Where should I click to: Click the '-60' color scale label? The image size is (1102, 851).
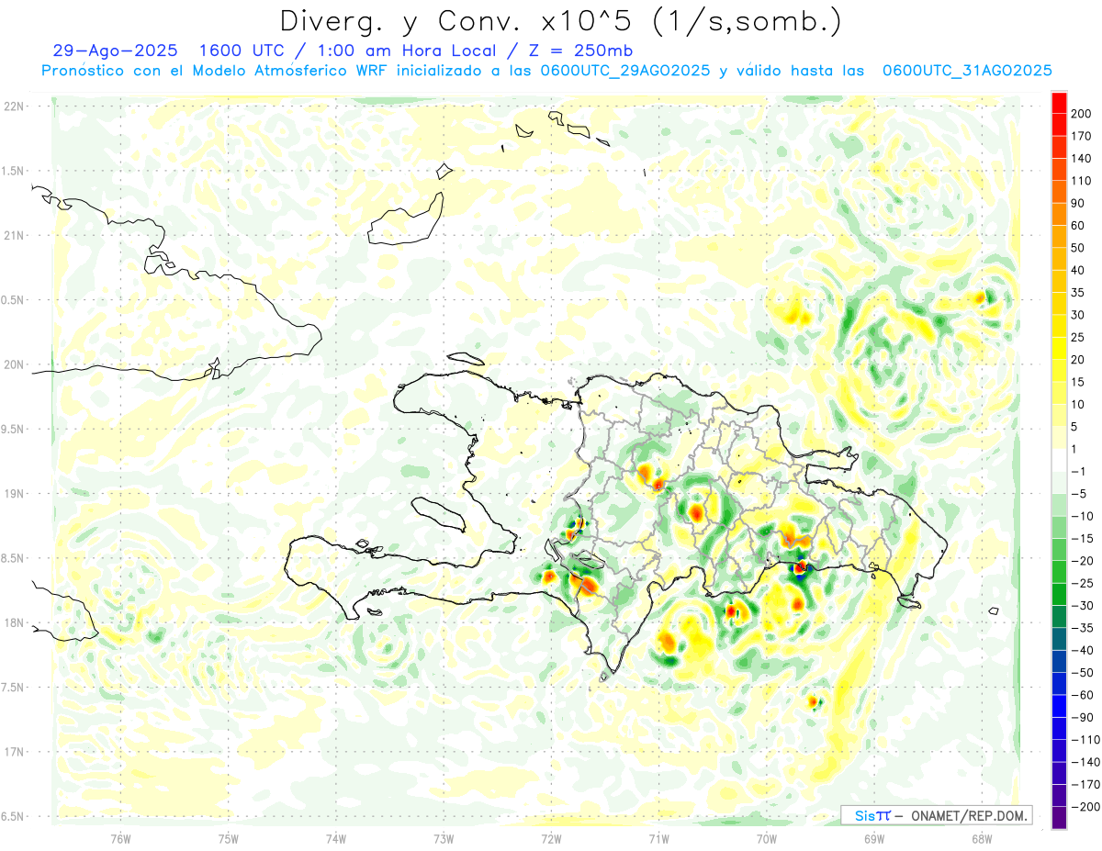point(1082,696)
